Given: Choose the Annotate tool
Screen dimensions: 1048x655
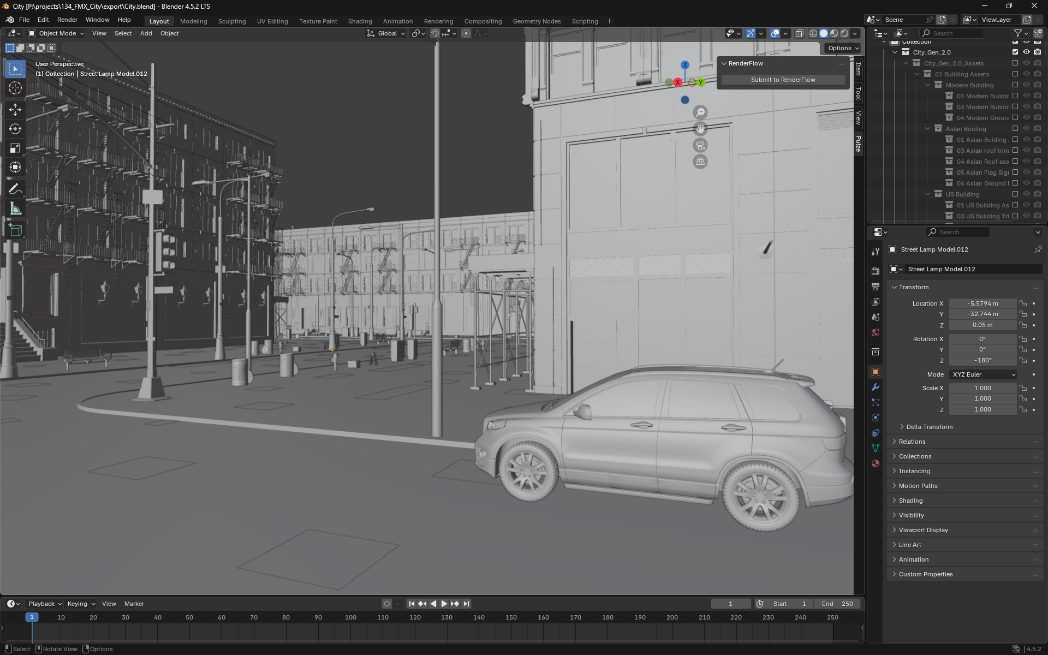Looking at the screenshot, I should [15, 189].
